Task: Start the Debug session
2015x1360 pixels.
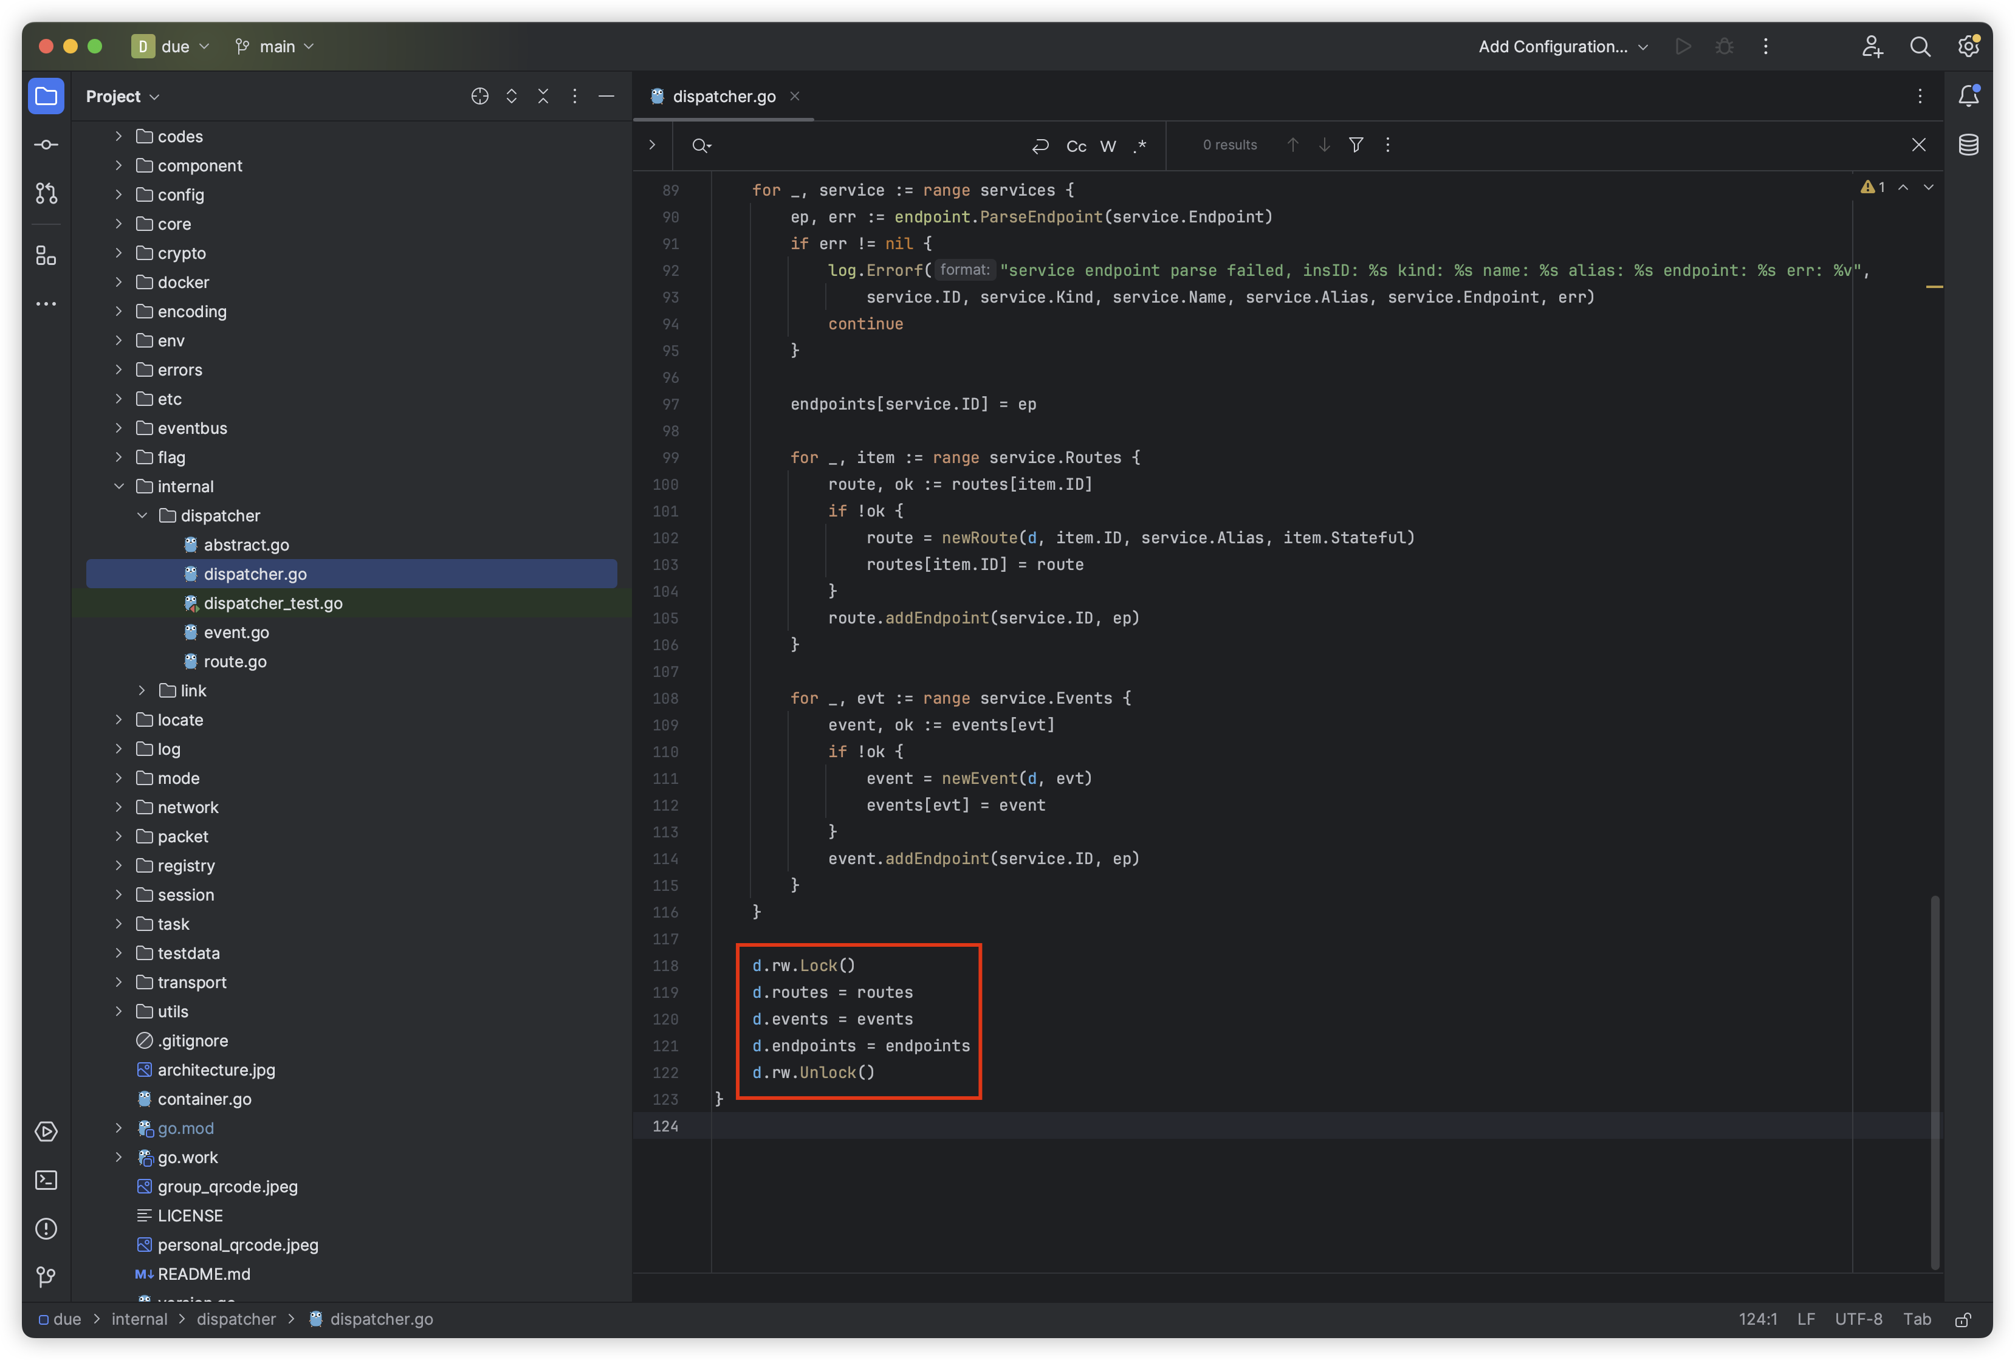Action: click(1725, 46)
